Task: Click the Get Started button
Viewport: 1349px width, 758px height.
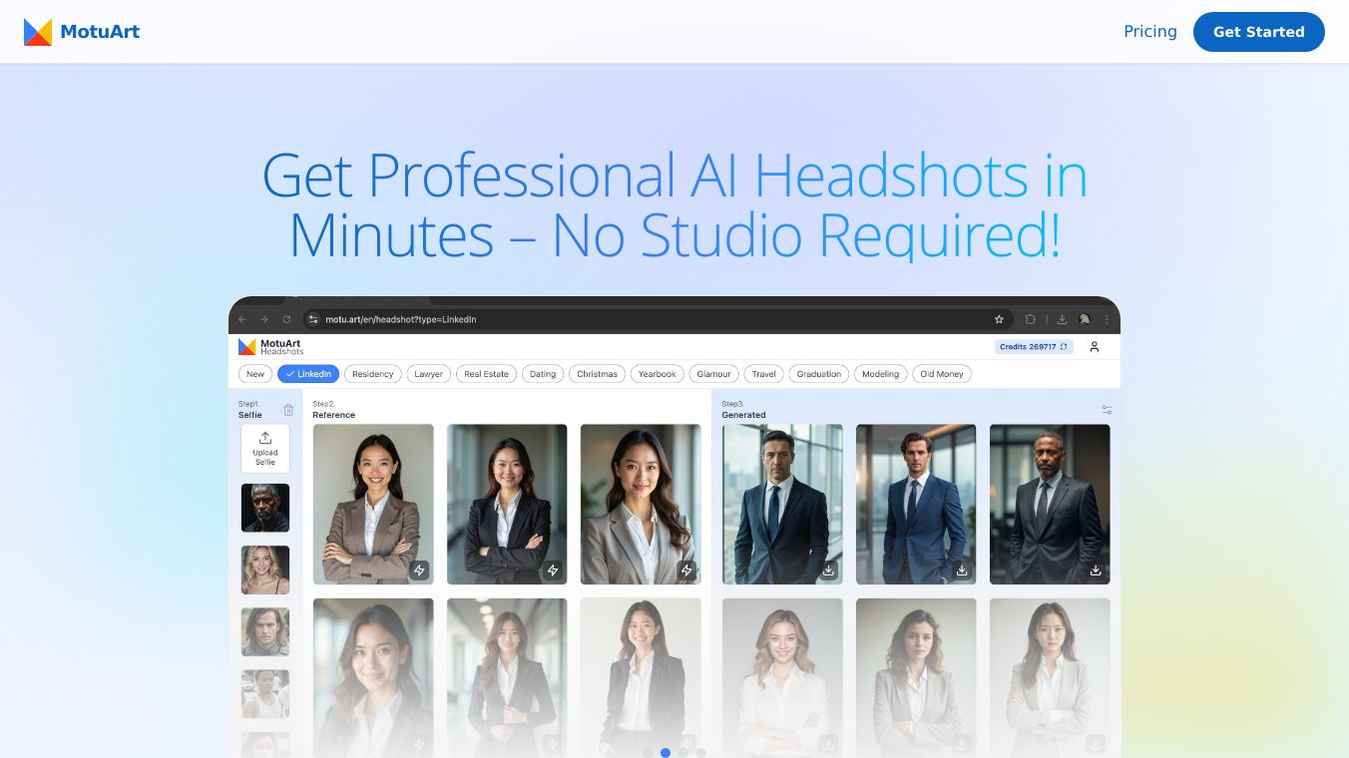Action: coord(1258,32)
